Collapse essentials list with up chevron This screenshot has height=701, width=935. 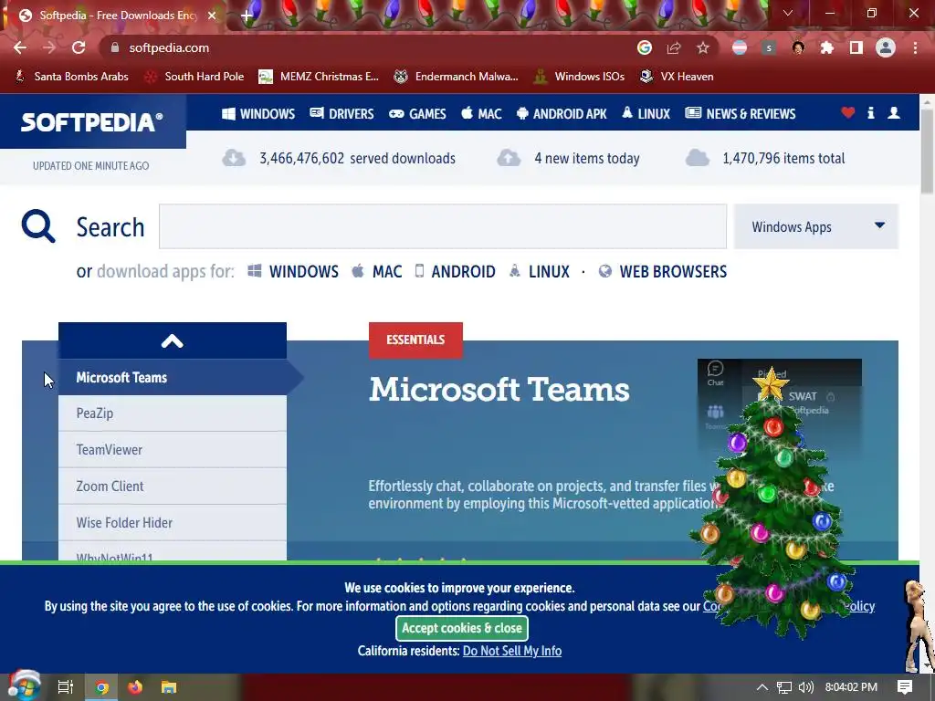(x=173, y=341)
